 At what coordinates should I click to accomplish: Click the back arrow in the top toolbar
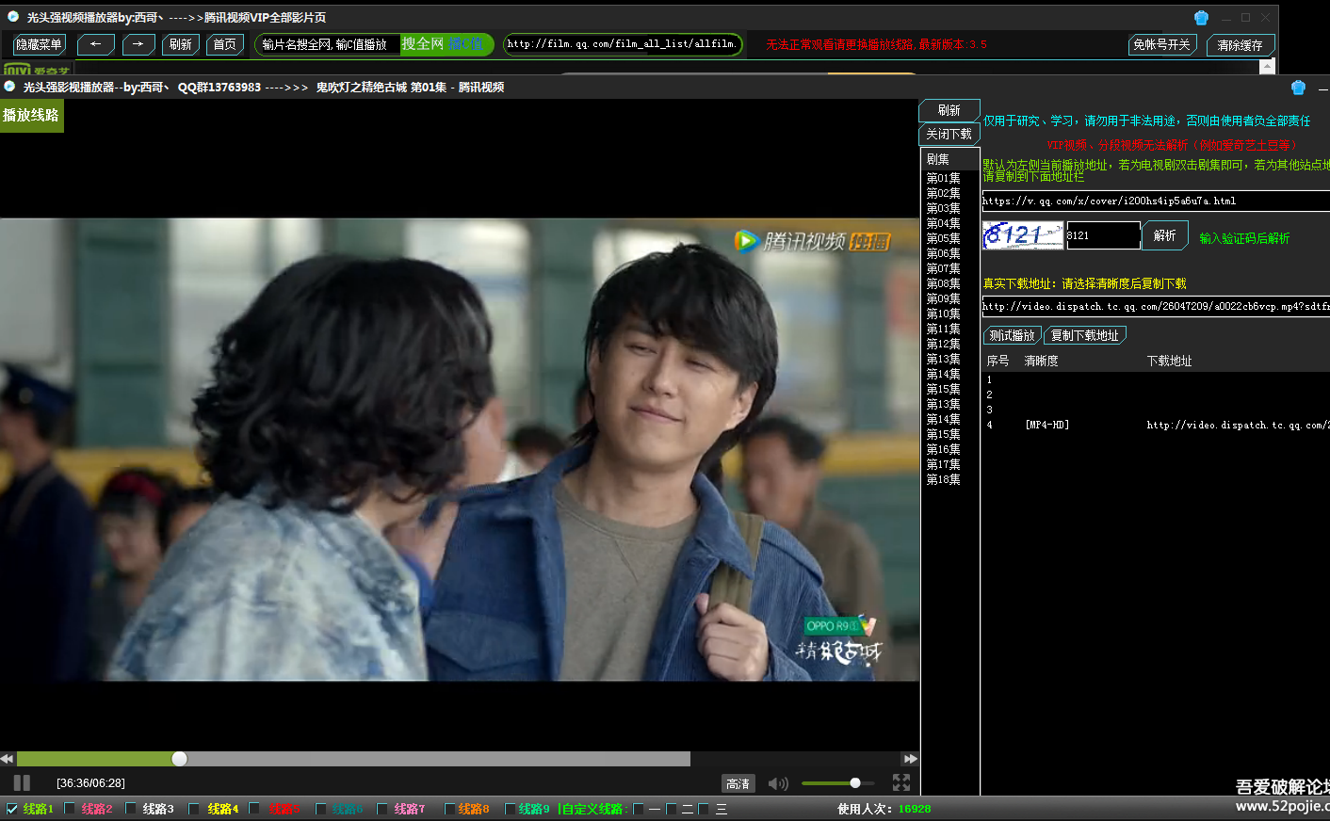point(96,44)
